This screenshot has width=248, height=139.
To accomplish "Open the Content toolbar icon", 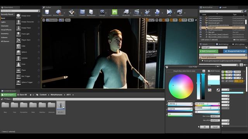I will pos(82,13).
